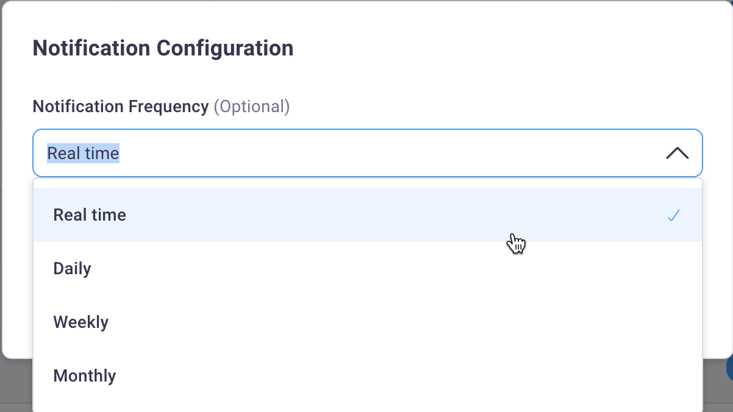Click empty space right of the Daily option
The height and width of the screenshot is (412, 733).
click(427, 269)
